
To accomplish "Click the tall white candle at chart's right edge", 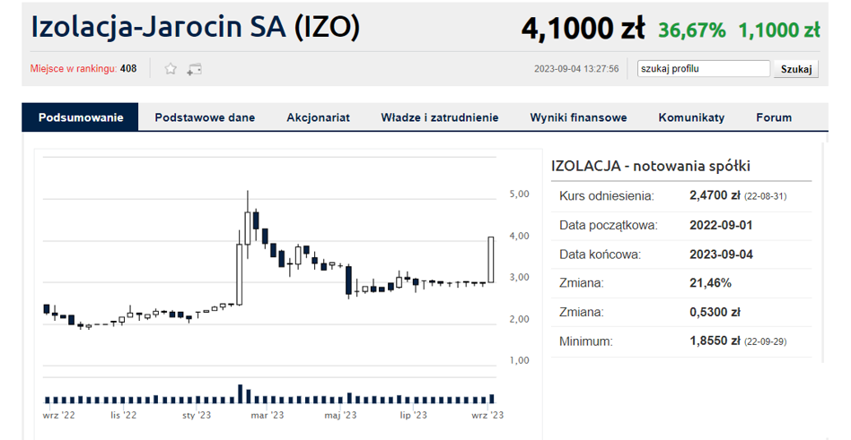I will point(491,260).
